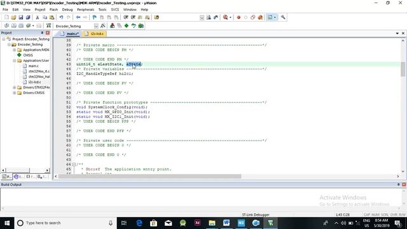Click the Copy icon in toolbar
Viewport: 407px width, 229px height.
tap(45, 17)
